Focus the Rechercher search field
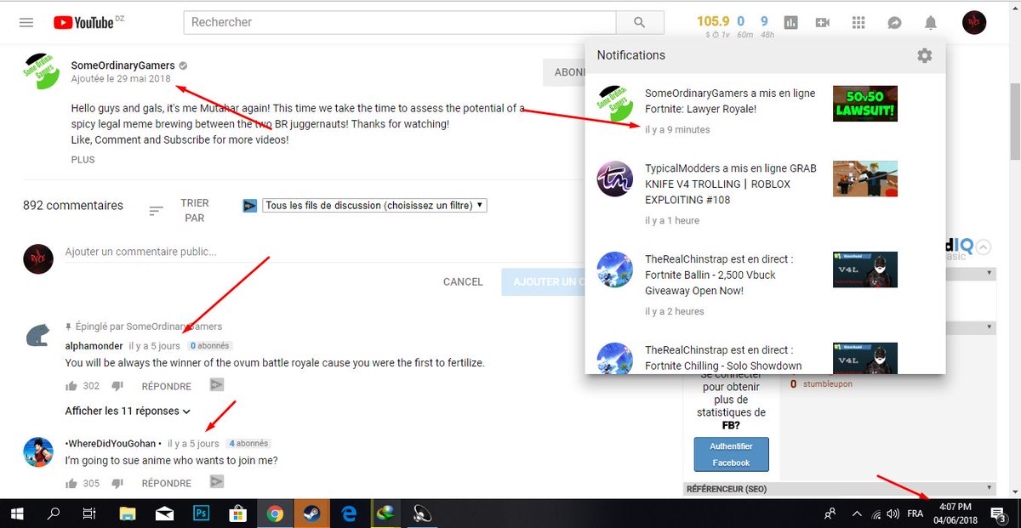The width and height of the screenshot is (1021, 528). point(398,22)
